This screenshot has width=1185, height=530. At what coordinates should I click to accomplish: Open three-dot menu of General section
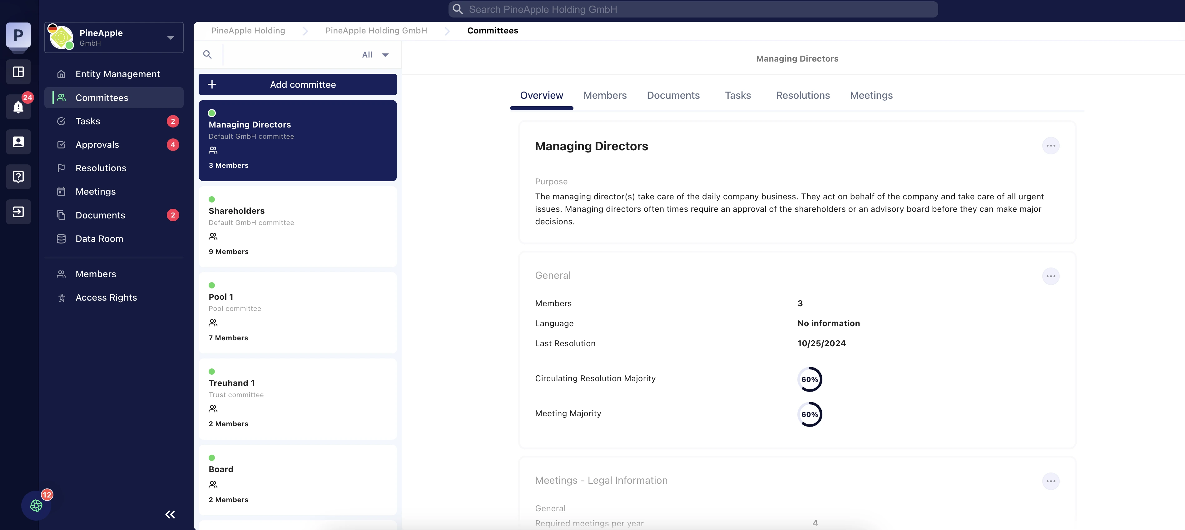pyautogui.click(x=1050, y=277)
